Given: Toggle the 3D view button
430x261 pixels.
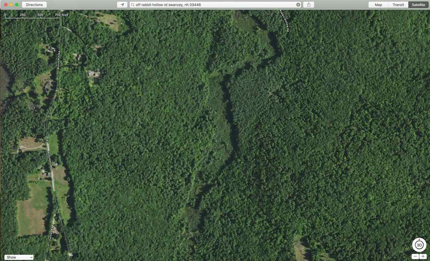Looking at the screenshot, I should click(x=419, y=245).
